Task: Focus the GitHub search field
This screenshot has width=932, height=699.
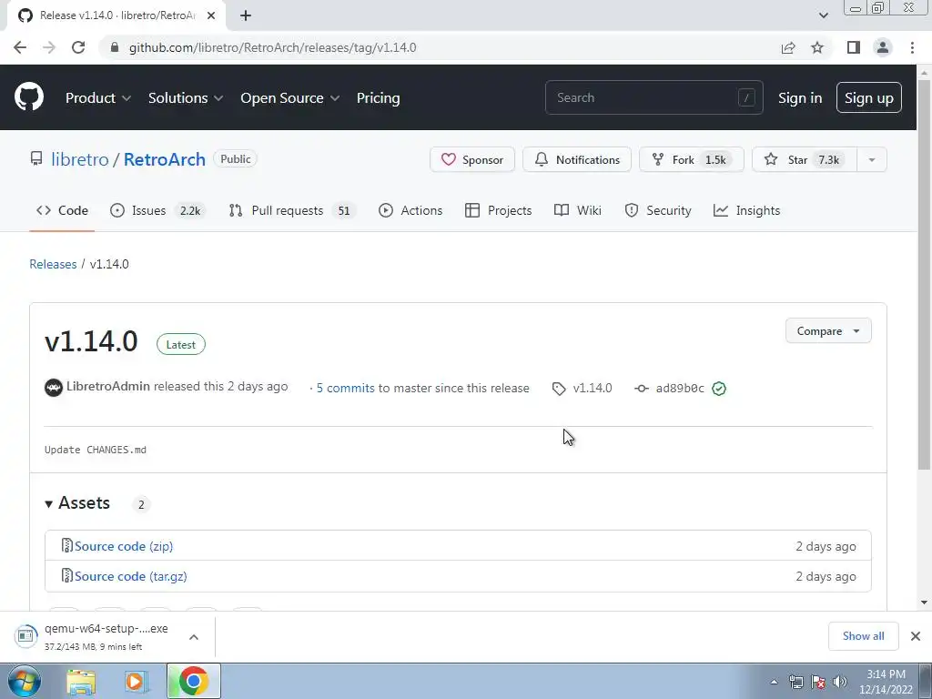Action: [x=653, y=97]
